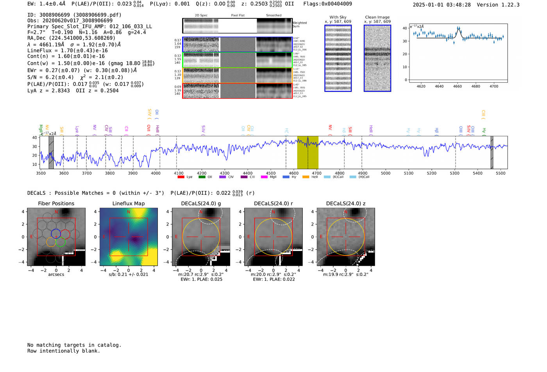Select the With Sky cutout image
The height and width of the screenshot is (372, 547).
coord(338,58)
